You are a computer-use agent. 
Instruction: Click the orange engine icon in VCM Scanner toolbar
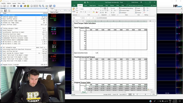tap(25, 6)
